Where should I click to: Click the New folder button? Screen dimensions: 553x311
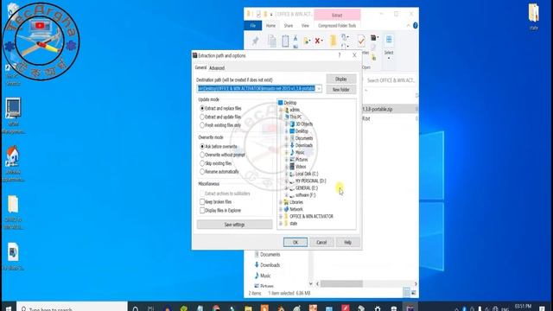(340, 90)
